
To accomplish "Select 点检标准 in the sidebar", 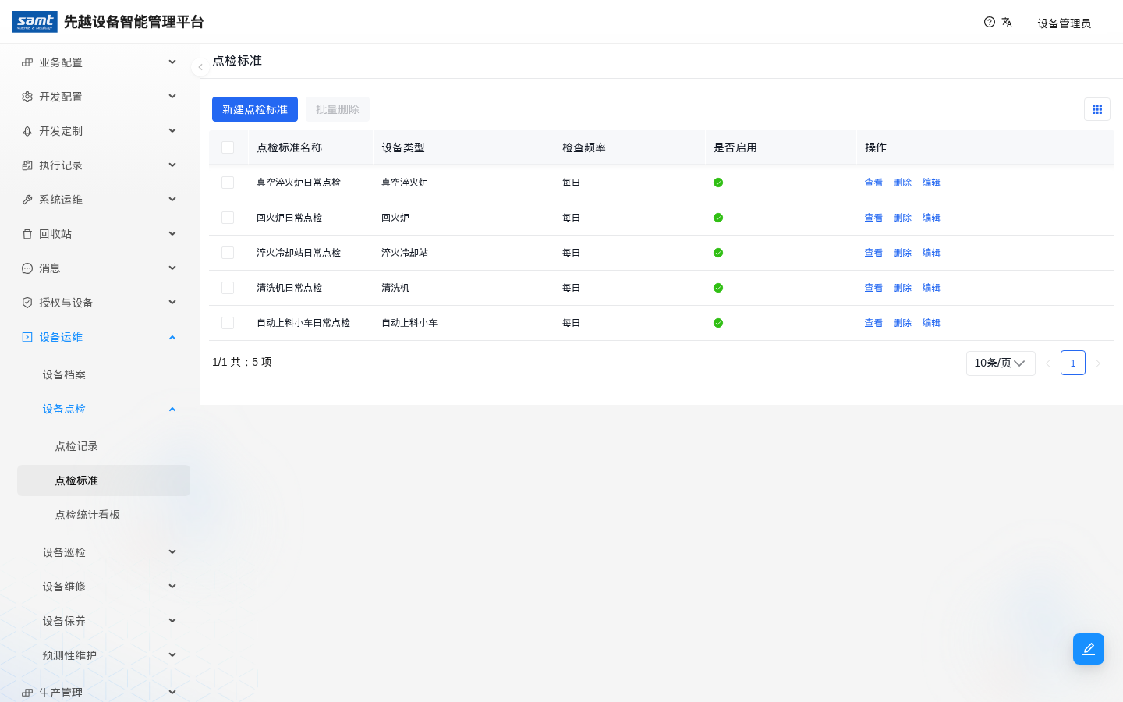I will [104, 480].
